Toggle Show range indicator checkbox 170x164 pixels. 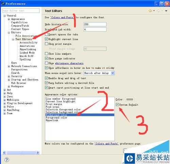tap(46, 58)
